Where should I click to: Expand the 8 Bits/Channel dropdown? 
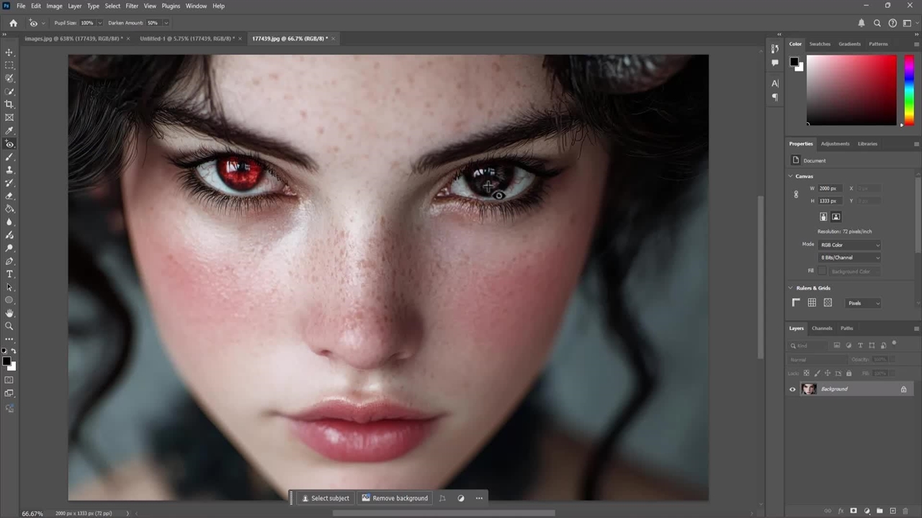[x=850, y=258]
